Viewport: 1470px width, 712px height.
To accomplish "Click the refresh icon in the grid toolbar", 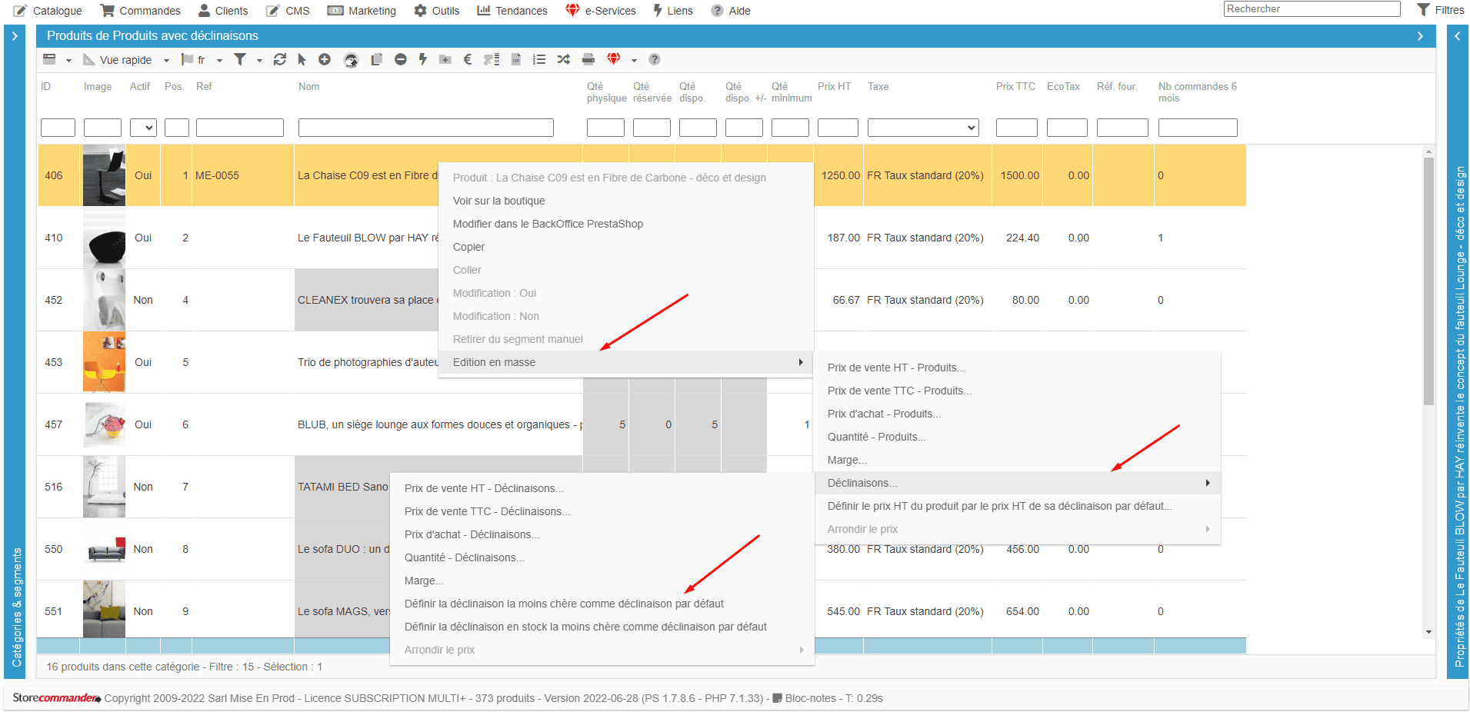I will click(x=280, y=59).
